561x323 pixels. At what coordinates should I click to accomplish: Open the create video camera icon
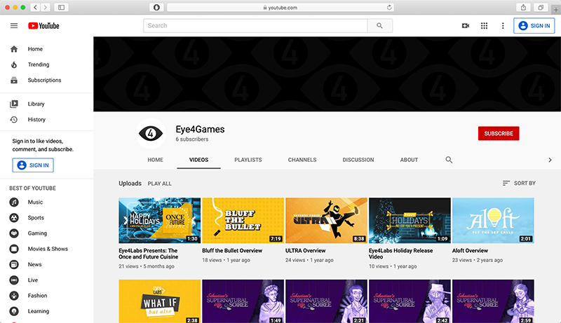click(x=465, y=26)
